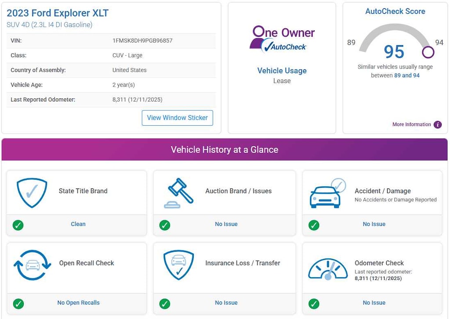
Task: Select No Issue under Accident / Damage
Action: tap(374, 224)
